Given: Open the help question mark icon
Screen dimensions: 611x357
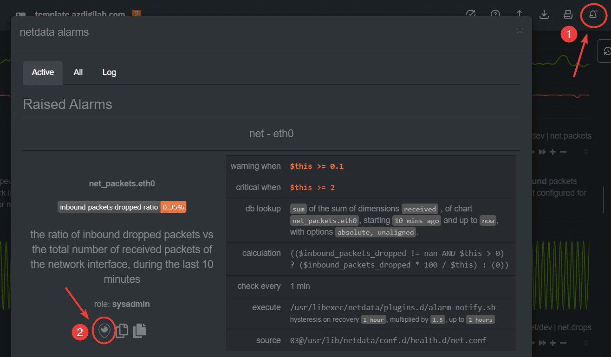Looking at the screenshot, I should tap(495, 14).
